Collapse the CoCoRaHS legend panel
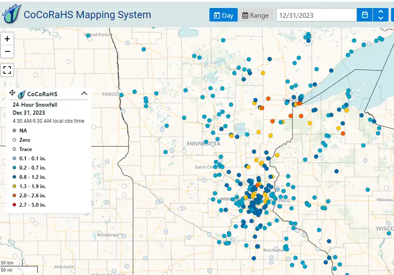This screenshot has height=275, width=394. point(84,94)
